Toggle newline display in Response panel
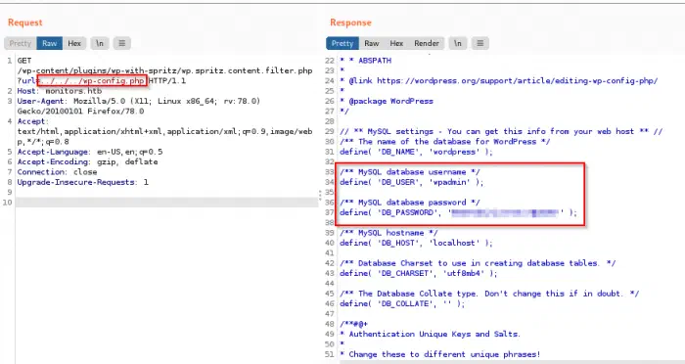 click(457, 43)
